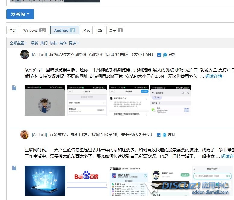
Task: Select the Mac category tab
Action: pyautogui.click(x=87, y=30)
